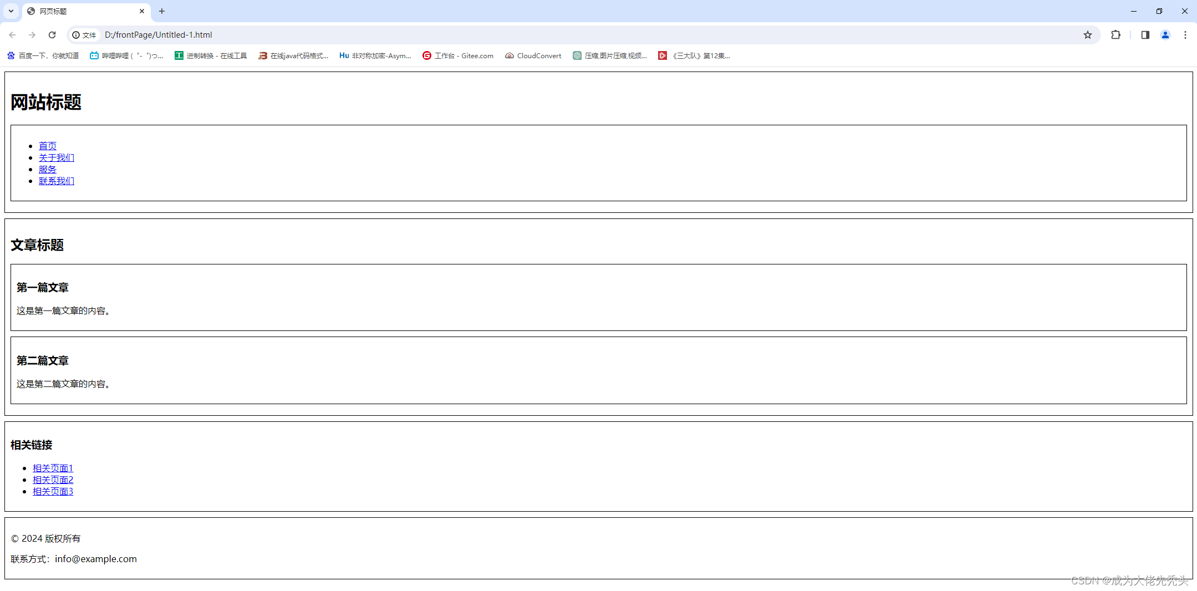The width and height of the screenshot is (1197, 591).
Task: Open the 相关页面3 link
Action: [x=53, y=491]
